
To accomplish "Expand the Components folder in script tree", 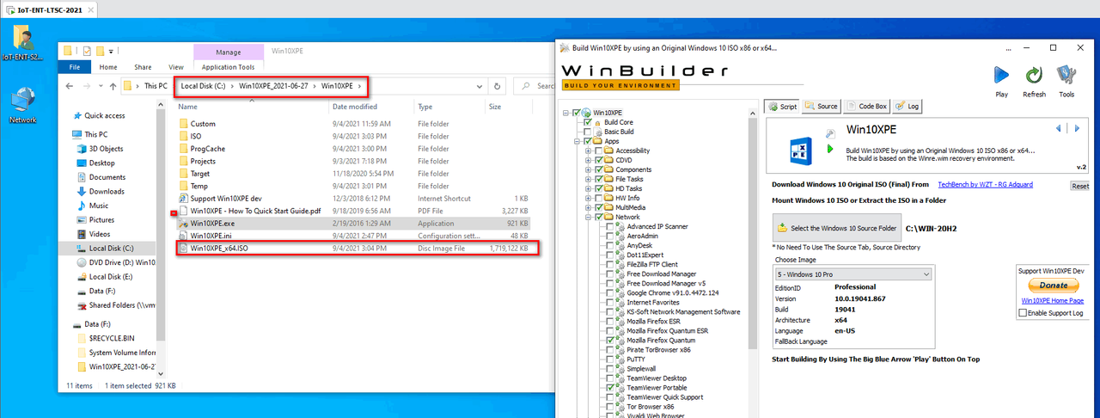I will point(588,169).
